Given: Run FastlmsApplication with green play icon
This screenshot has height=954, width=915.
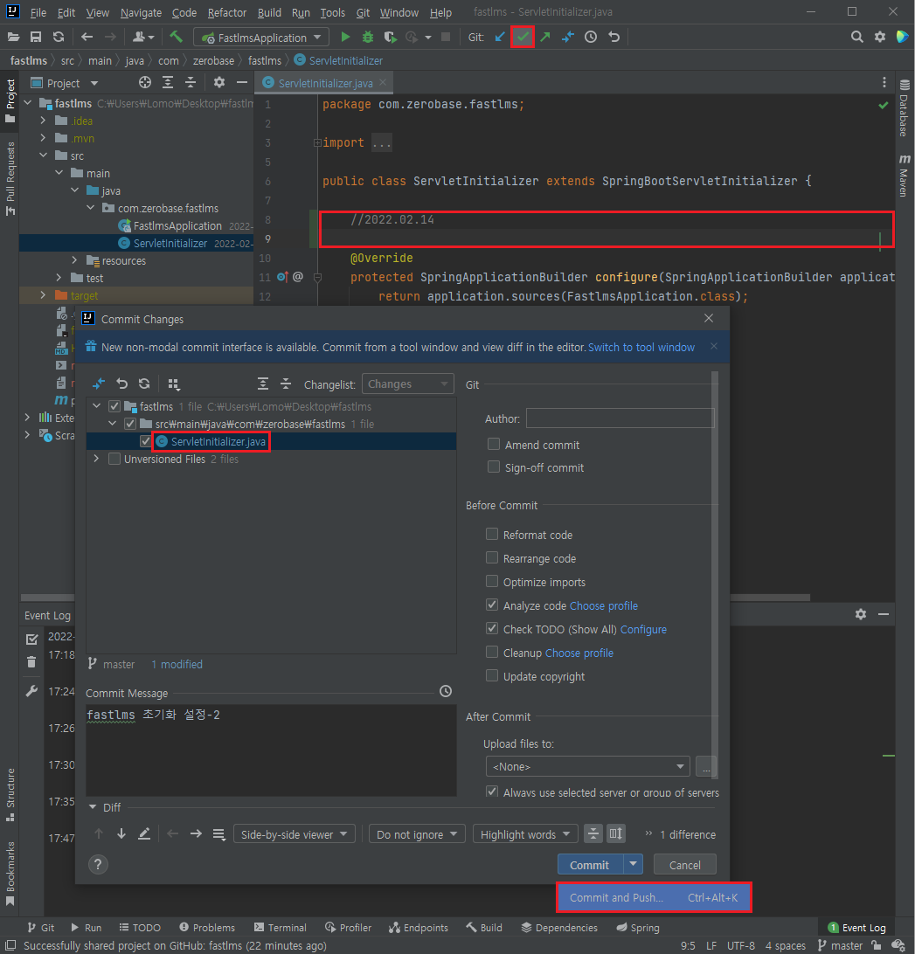Looking at the screenshot, I should click(x=345, y=37).
